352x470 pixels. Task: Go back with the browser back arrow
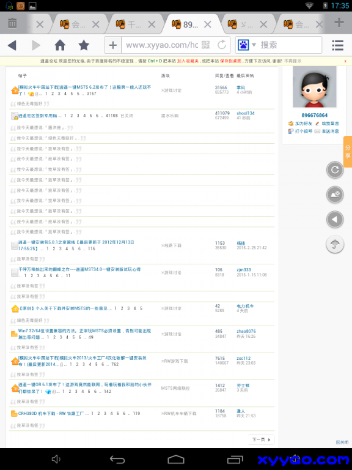pyautogui.click(x=12, y=45)
